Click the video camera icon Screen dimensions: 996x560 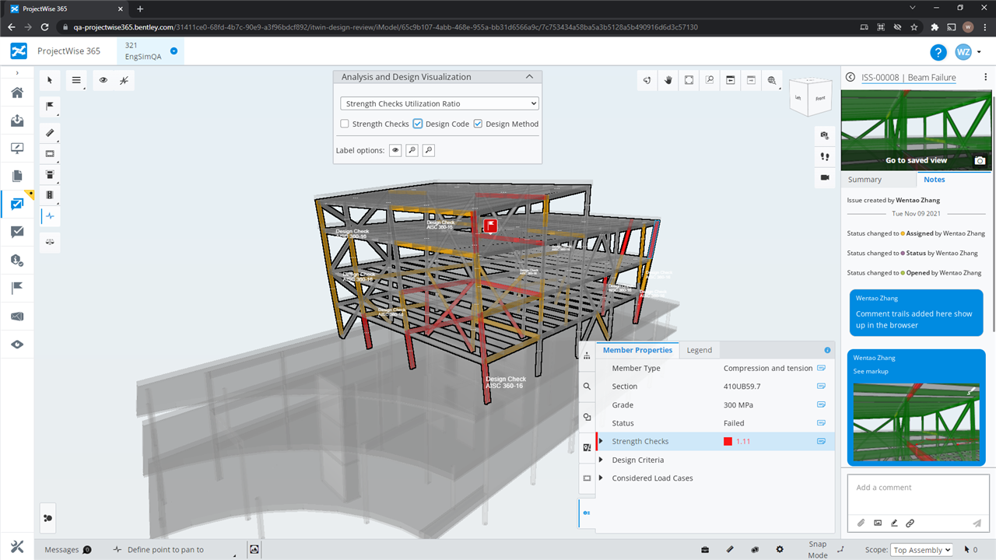[825, 177]
